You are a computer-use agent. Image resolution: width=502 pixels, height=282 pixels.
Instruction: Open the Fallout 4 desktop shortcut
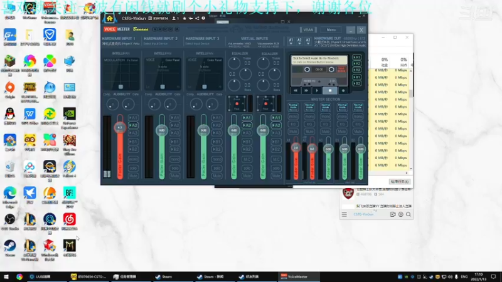coord(70,169)
